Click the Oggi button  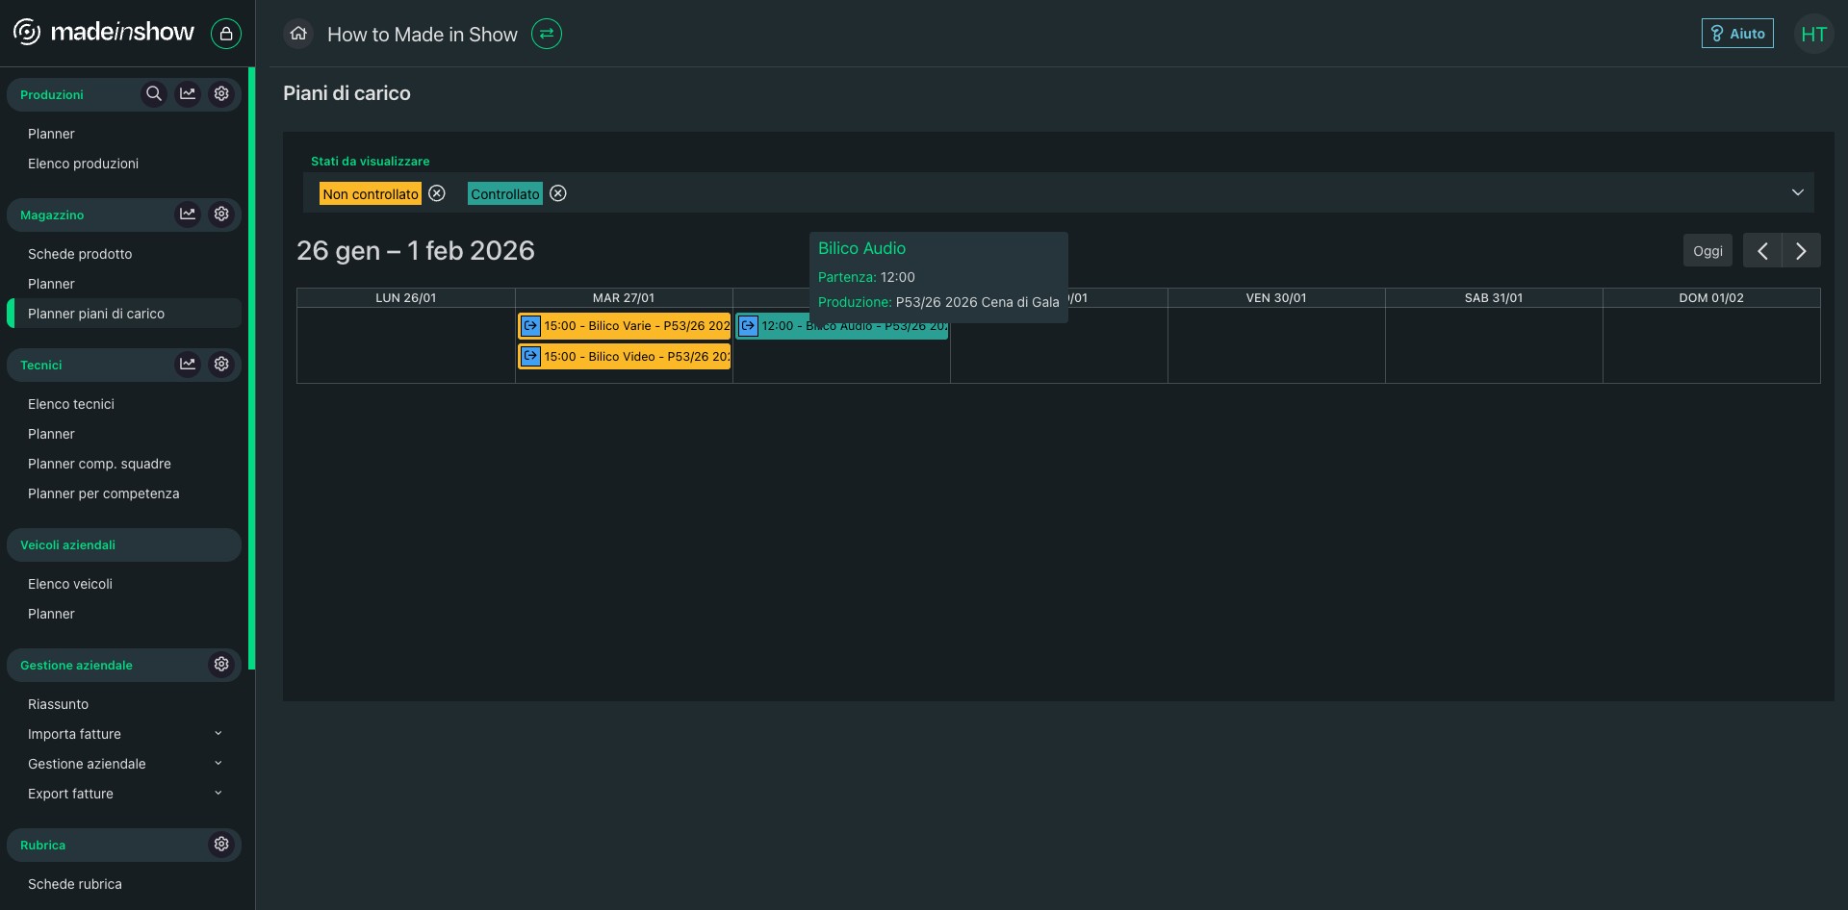(x=1707, y=251)
